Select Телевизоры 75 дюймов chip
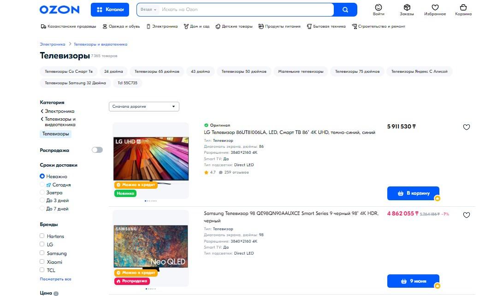This screenshot has width=503, height=296. (357, 71)
